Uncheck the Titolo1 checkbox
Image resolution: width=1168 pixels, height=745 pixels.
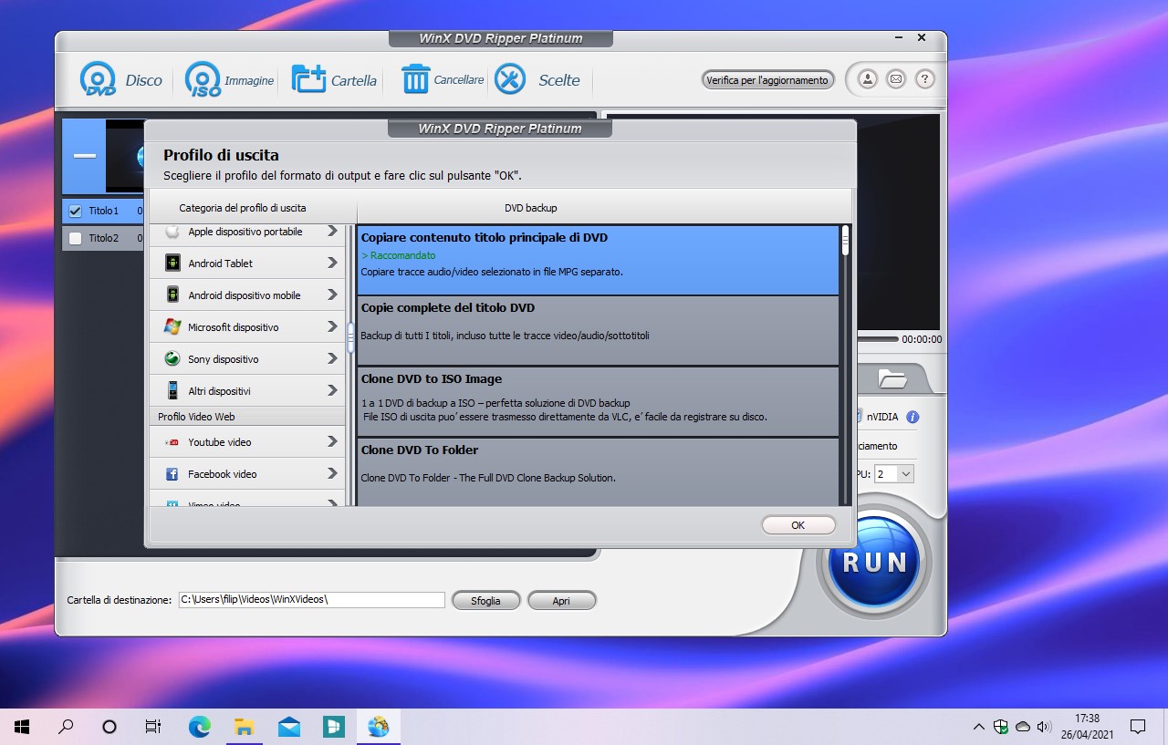76,211
